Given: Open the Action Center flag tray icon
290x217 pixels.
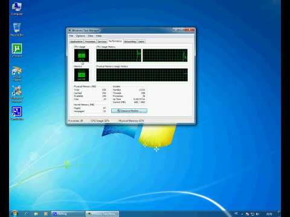Looking at the screenshot, I should tap(248, 214).
